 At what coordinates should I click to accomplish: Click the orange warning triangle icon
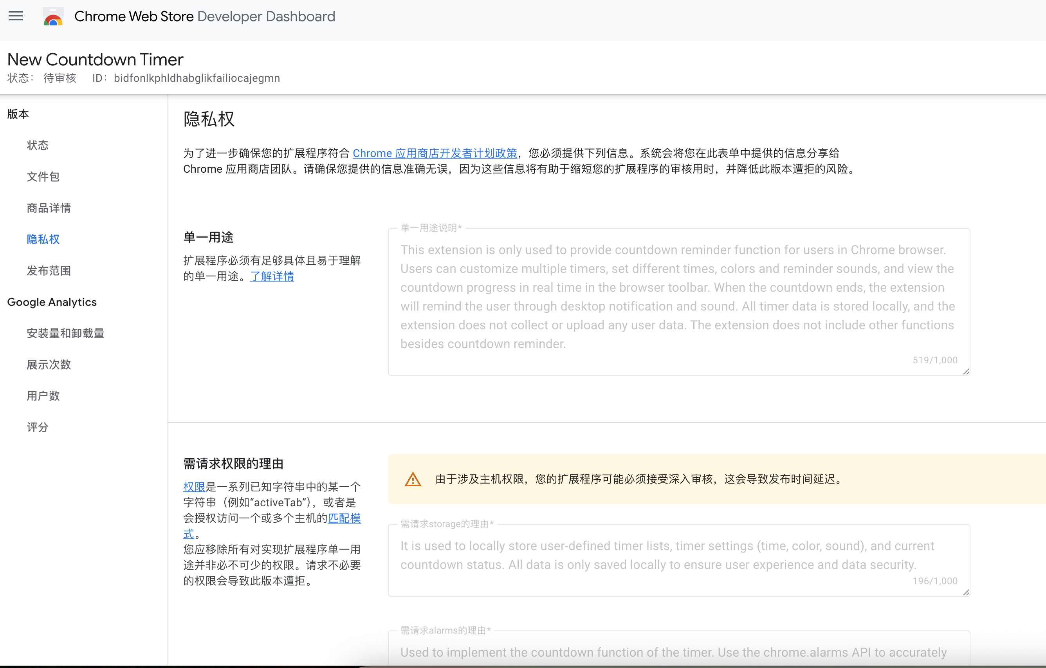[413, 479]
